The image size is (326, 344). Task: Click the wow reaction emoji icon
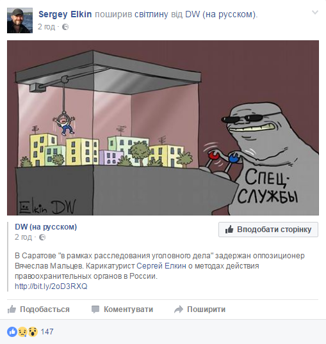[33, 332]
